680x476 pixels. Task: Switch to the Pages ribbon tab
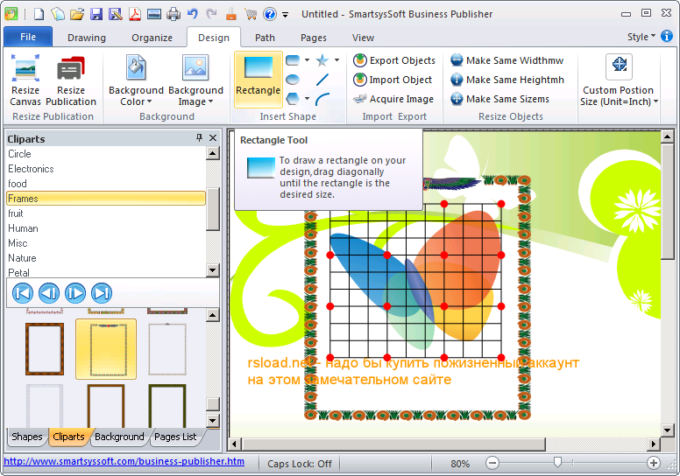pos(314,38)
